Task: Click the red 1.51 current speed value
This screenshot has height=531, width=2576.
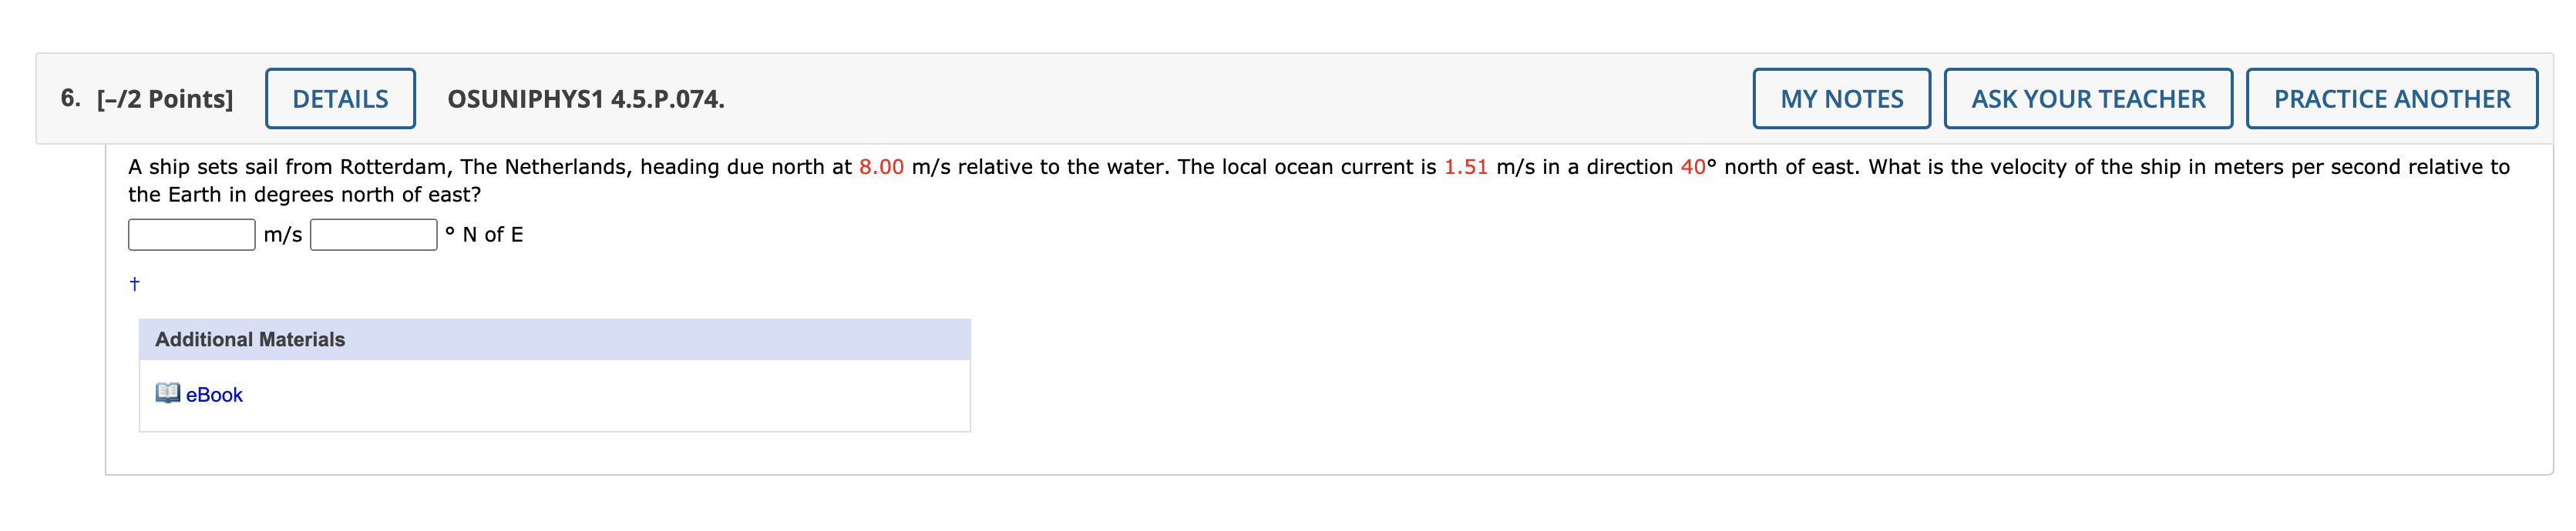Action: pyautogui.click(x=1466, y=167)
